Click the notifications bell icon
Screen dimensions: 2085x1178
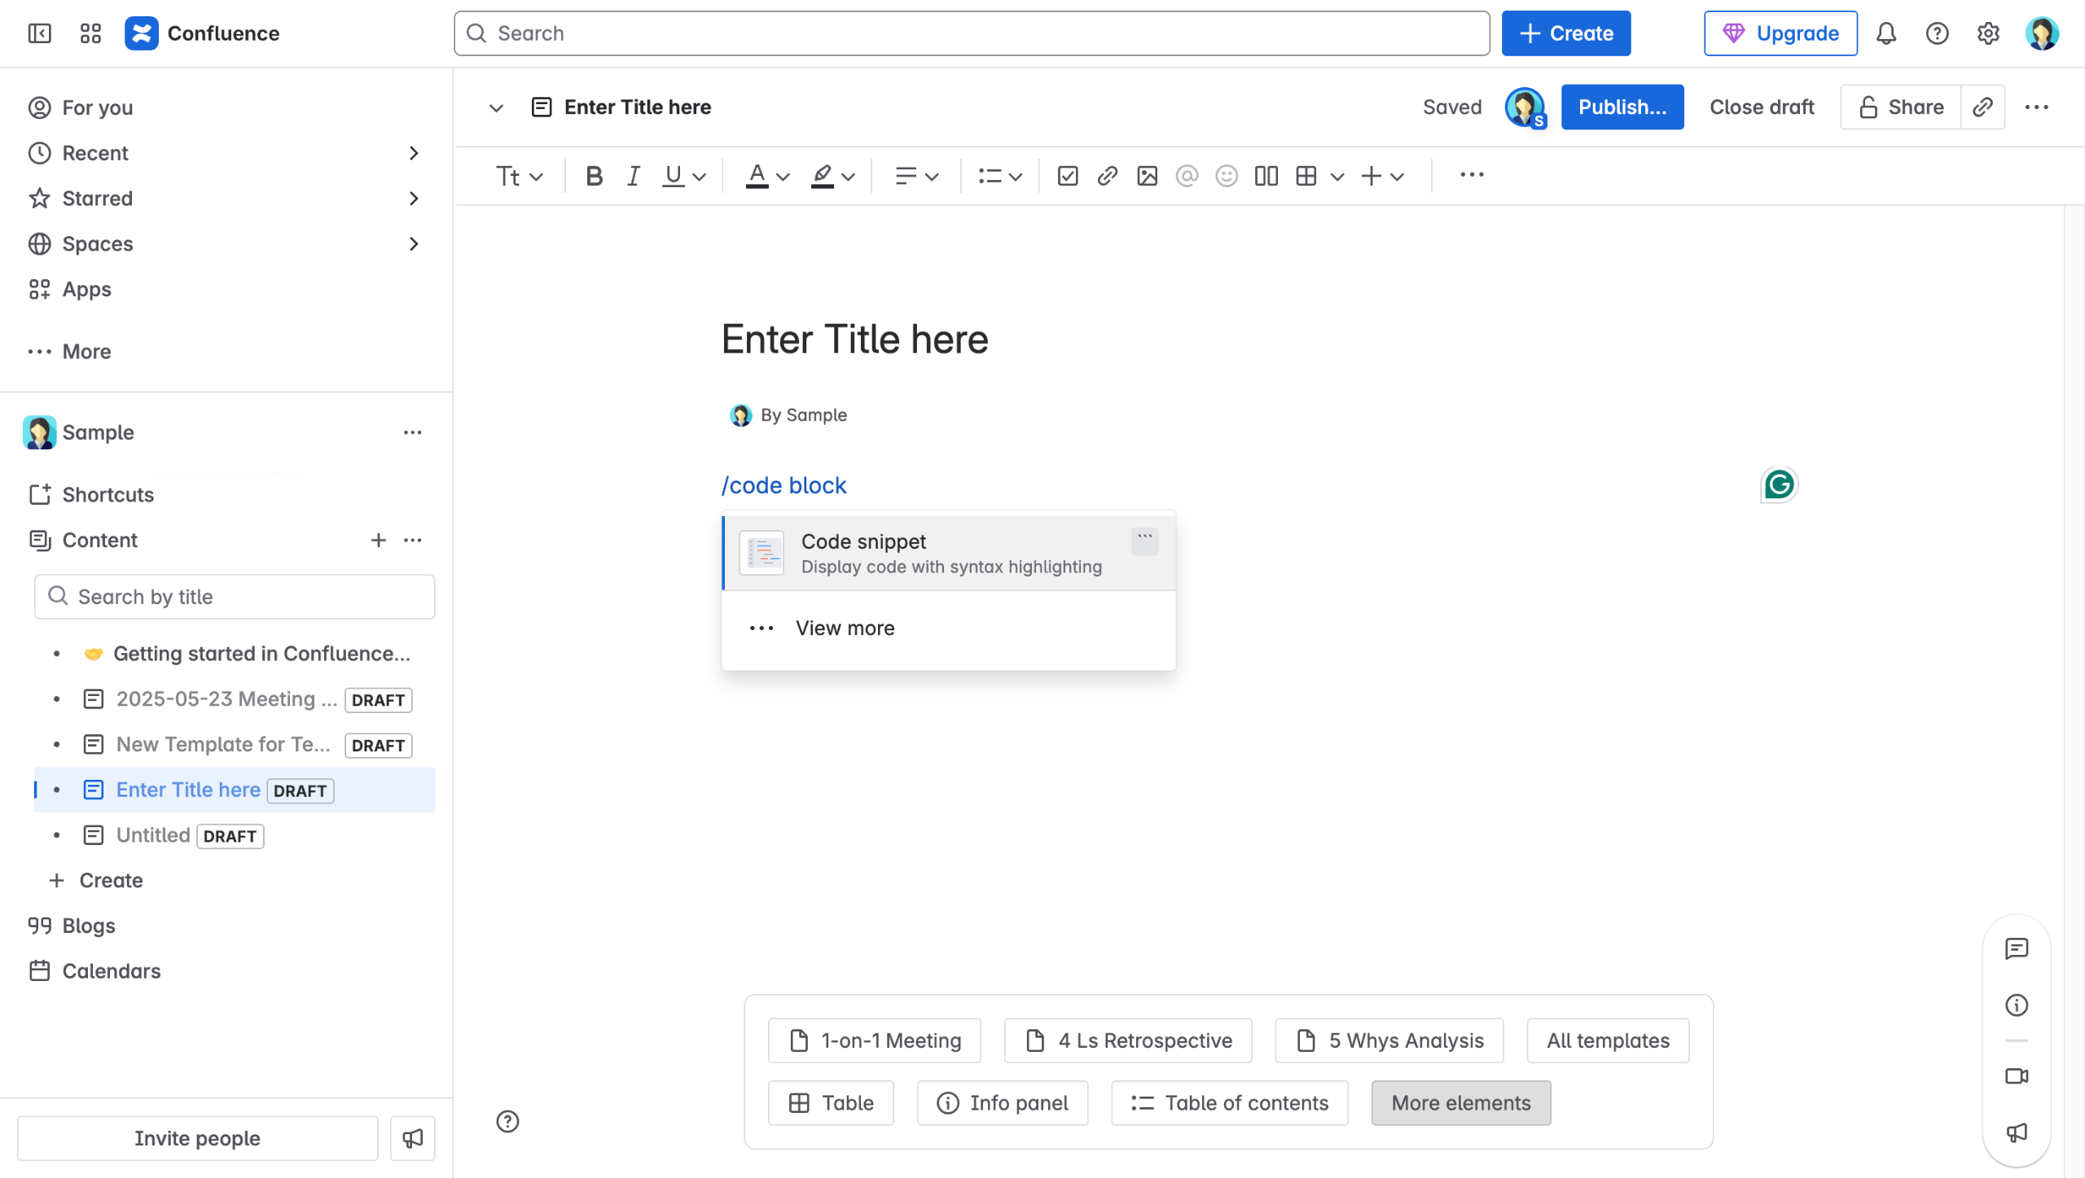click(x=1886, y=33)
